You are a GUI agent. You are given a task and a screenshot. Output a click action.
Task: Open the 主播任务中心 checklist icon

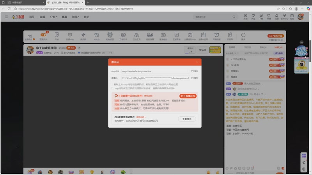click(x=190, y=36)
